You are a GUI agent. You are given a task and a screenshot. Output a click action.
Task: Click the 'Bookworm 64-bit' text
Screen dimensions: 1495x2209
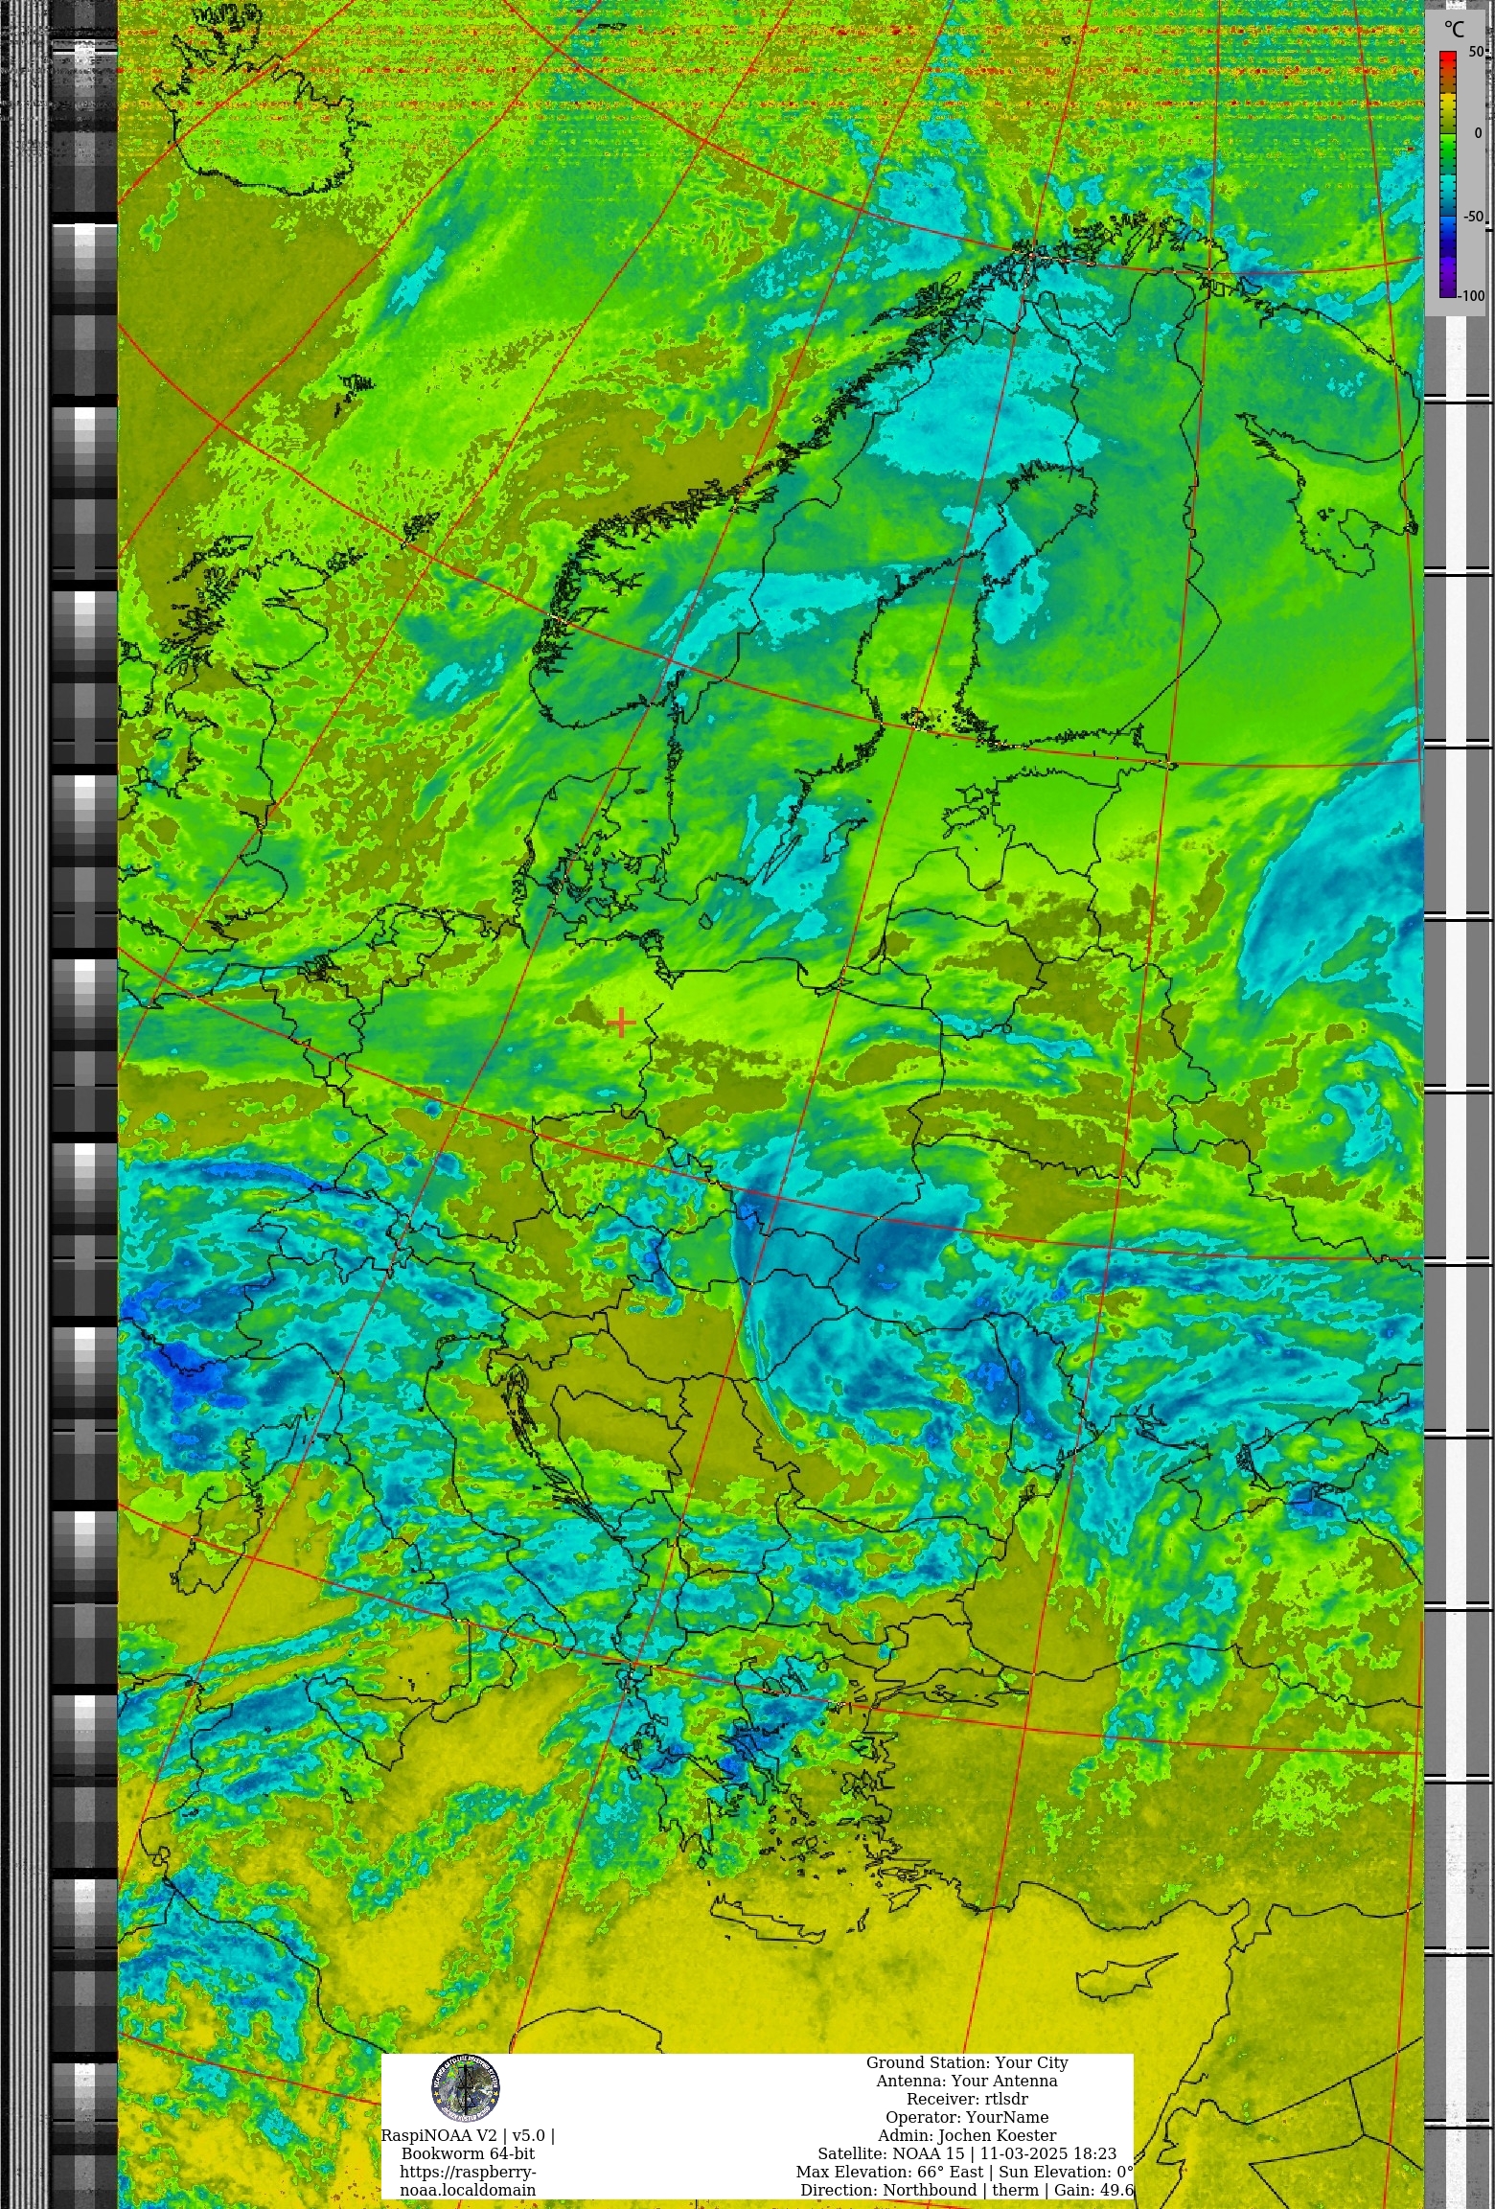pyautogui.click(x=468, y=2153)
